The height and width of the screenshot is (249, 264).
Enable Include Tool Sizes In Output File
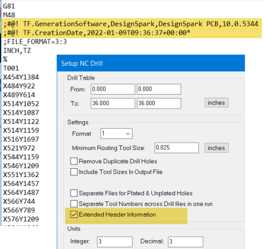pos(74,172)
